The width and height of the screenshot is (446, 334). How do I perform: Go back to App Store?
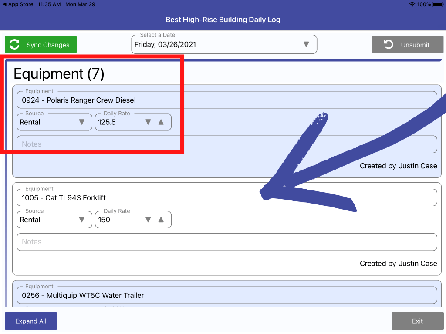[x=18, y=4]
